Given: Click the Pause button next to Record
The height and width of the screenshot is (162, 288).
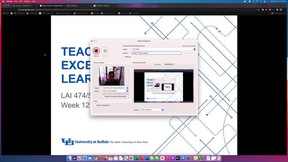Looking at the screenshot, I should tap(105, 51).
